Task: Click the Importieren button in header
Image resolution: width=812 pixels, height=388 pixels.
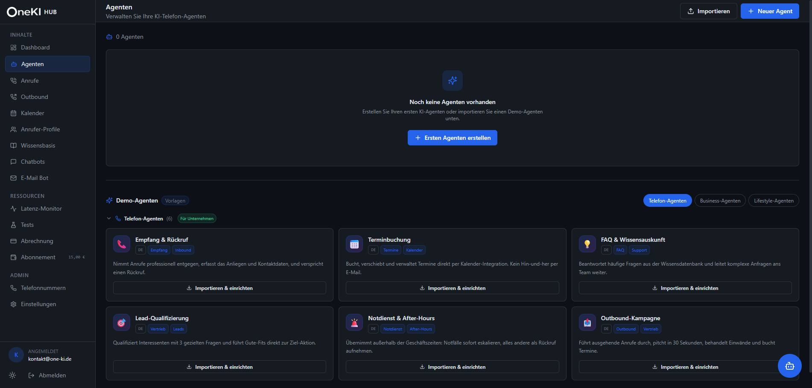Action: click(x=709, y=11)
